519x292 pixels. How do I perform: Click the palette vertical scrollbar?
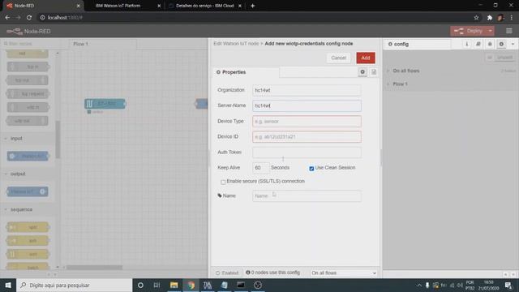pos(58,139)
